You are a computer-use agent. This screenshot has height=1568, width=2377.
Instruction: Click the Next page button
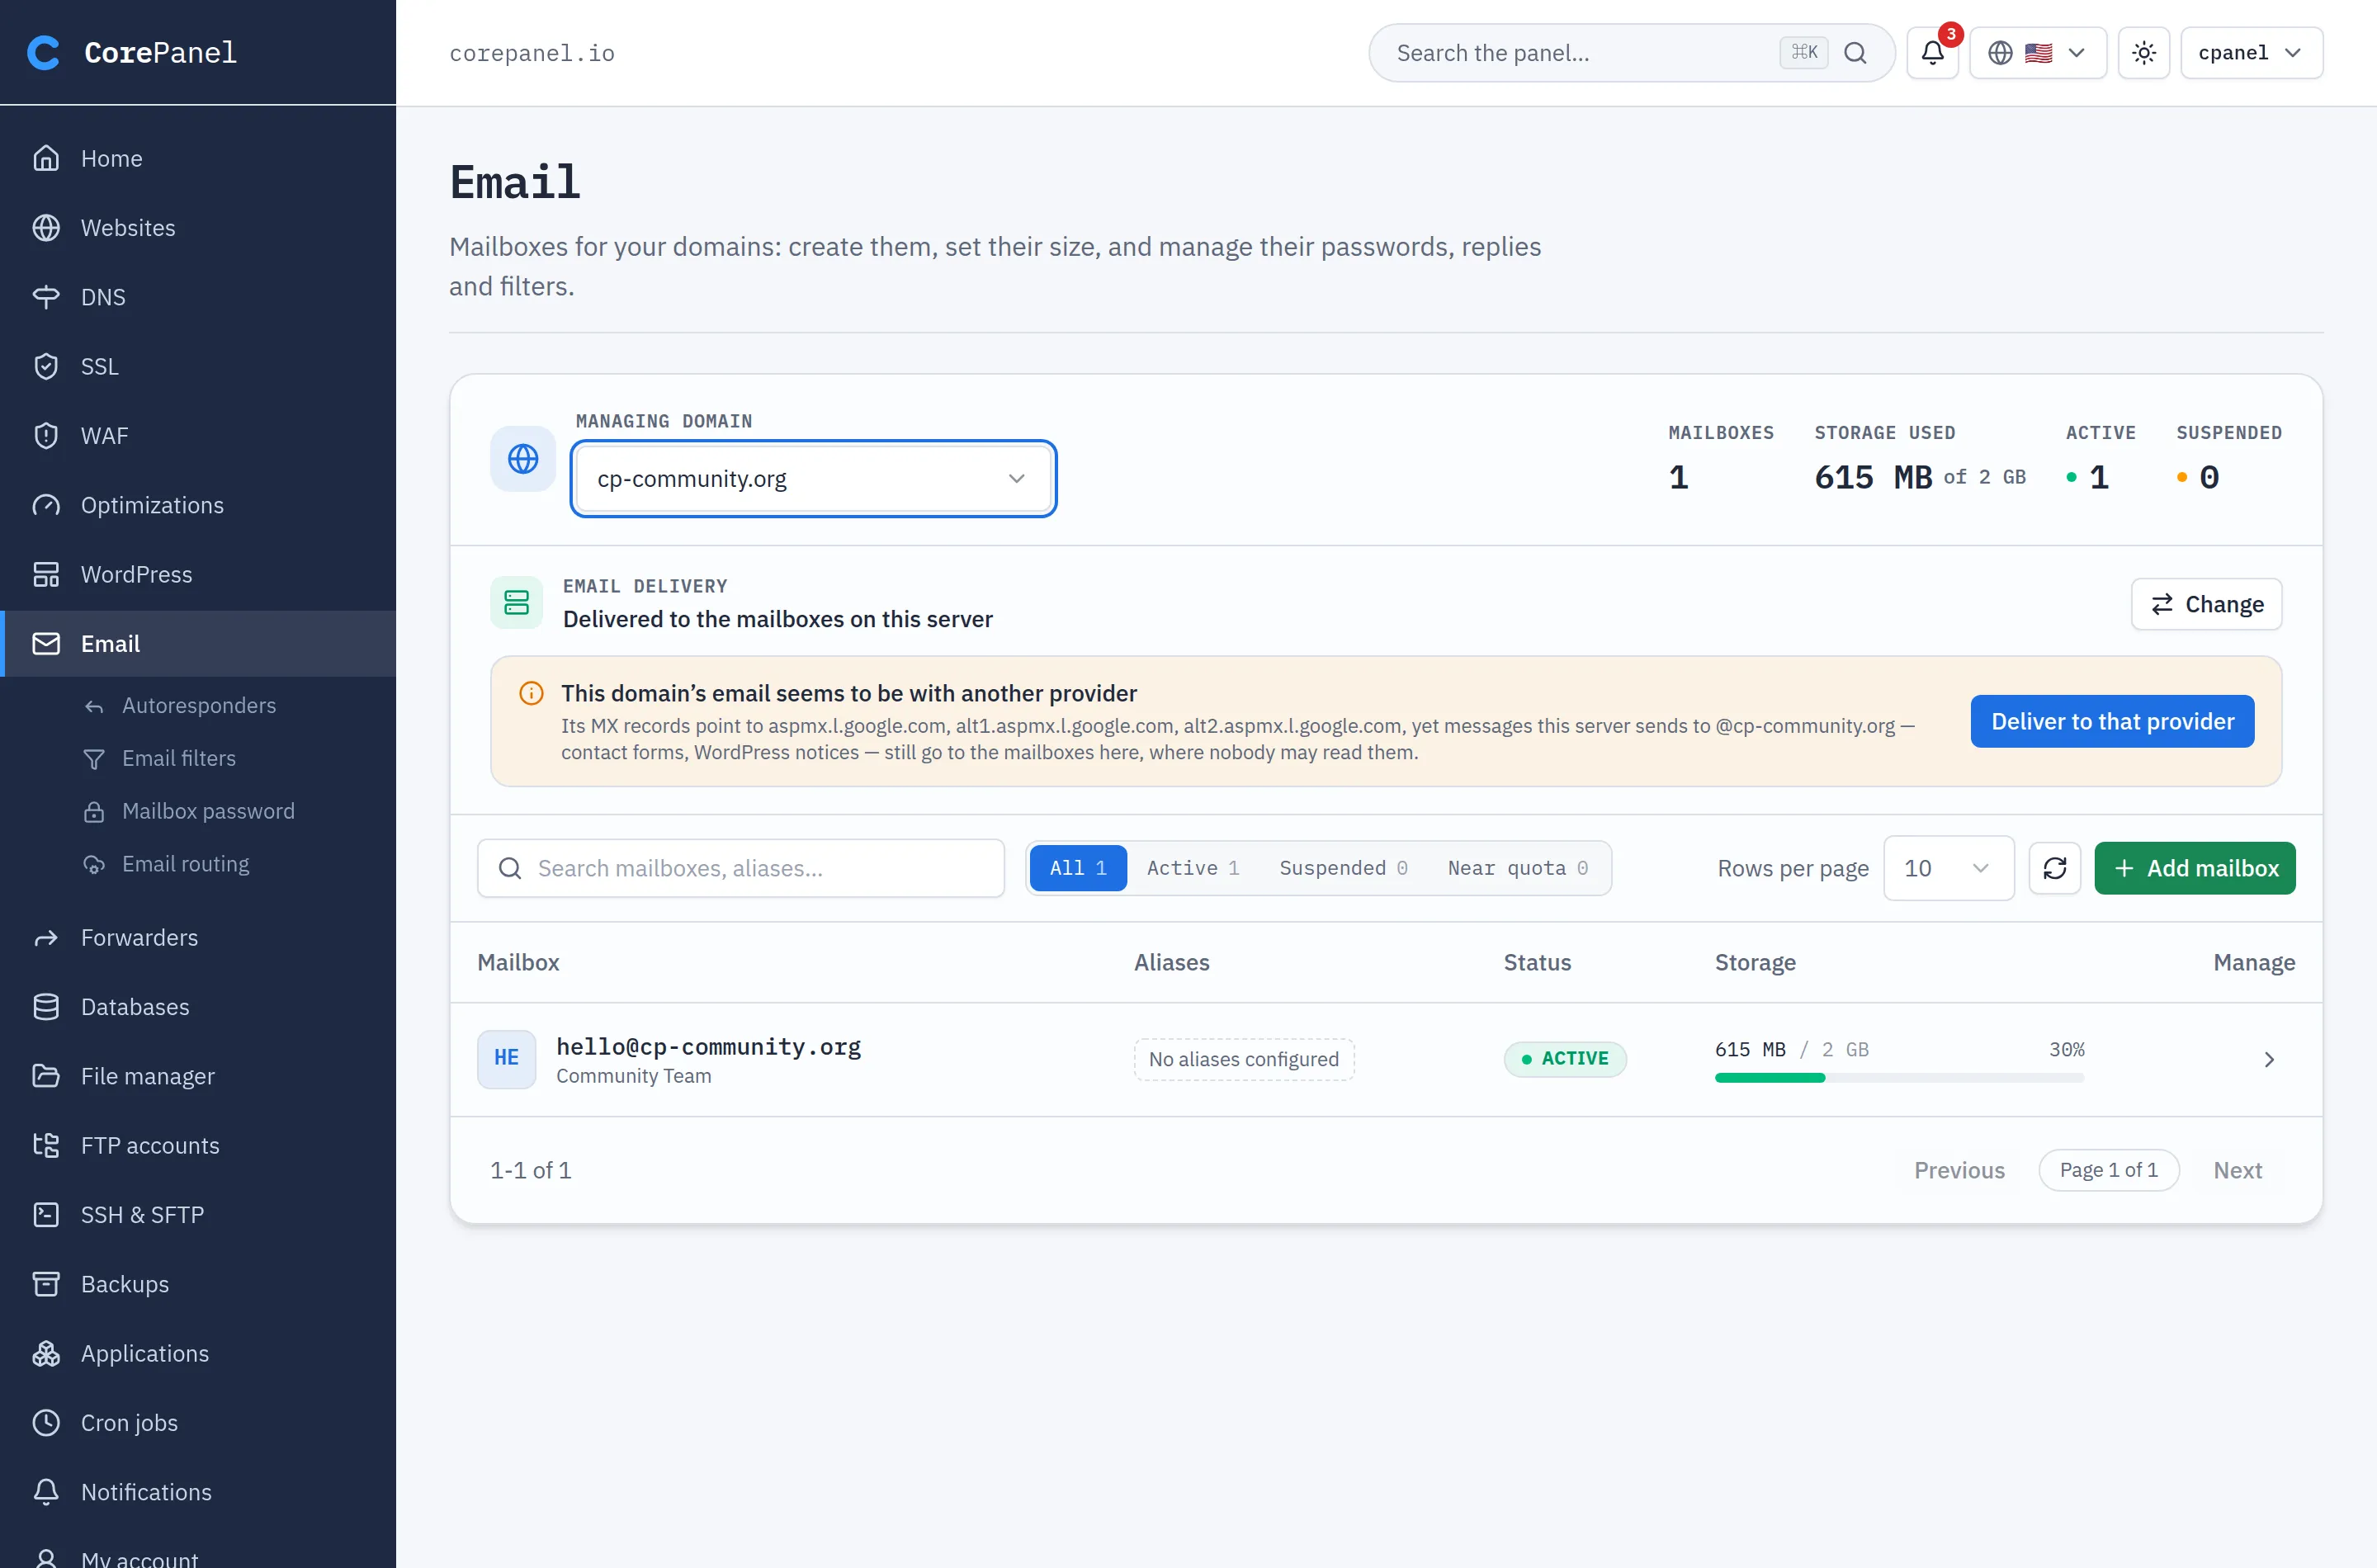tap(2237, 1170)
